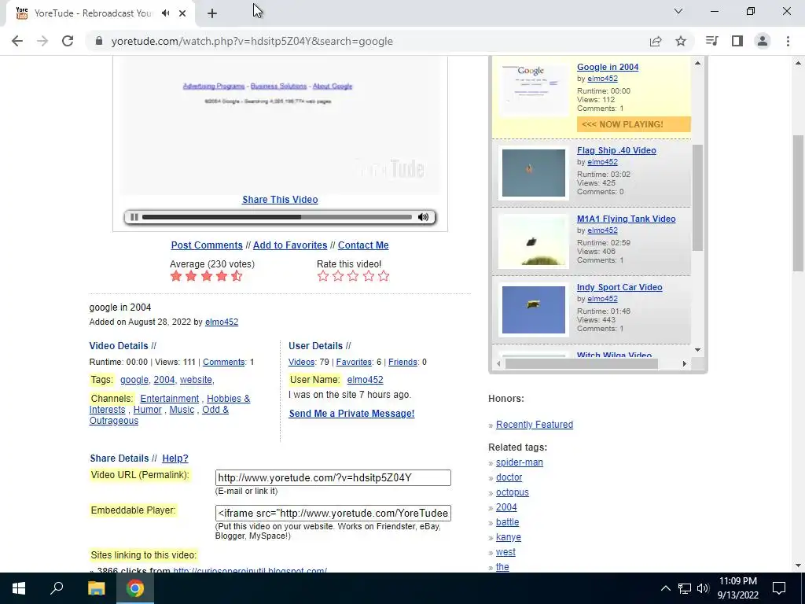The width and height of the screenshot is (805, 604).
Task: Open the Share This Video link
Action: pyautogui.click(x=280, y=200)
